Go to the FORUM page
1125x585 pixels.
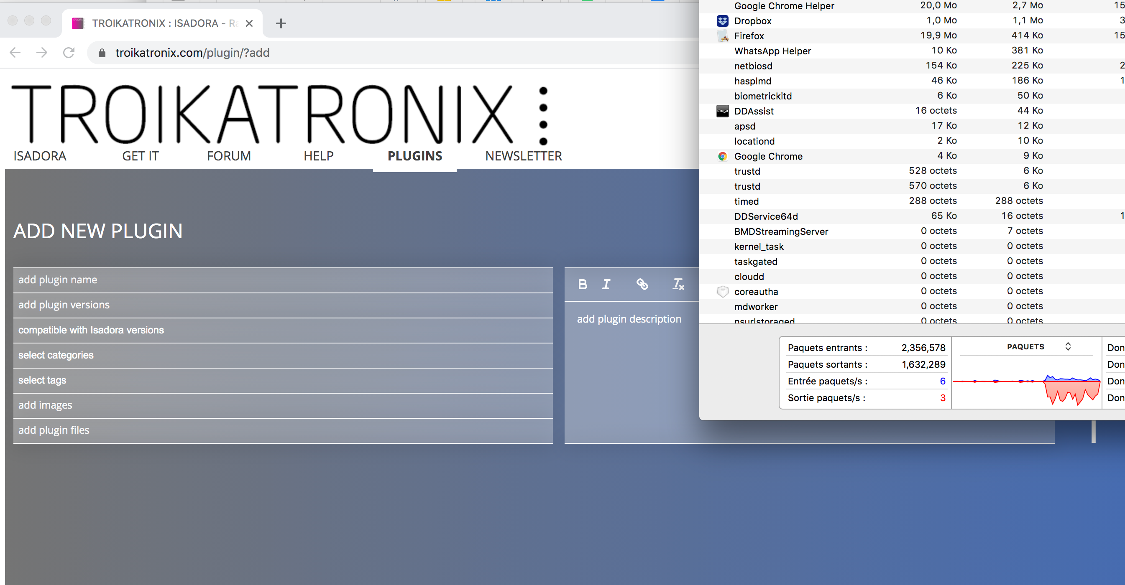229,156
